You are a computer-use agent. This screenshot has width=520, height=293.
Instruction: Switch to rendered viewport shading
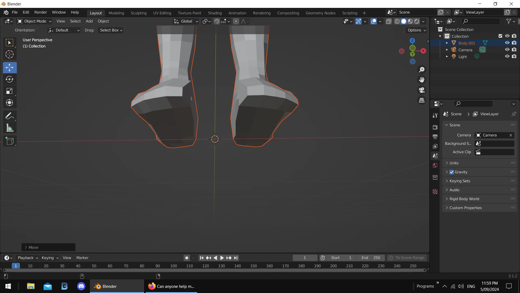coord(417,21)
